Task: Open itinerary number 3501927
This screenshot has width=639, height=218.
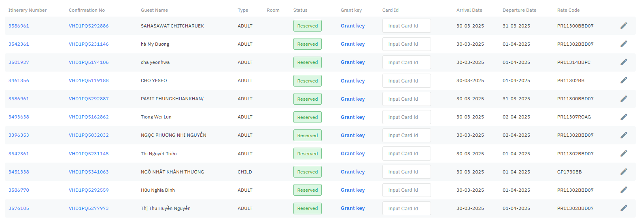Action: pos(19,62)
